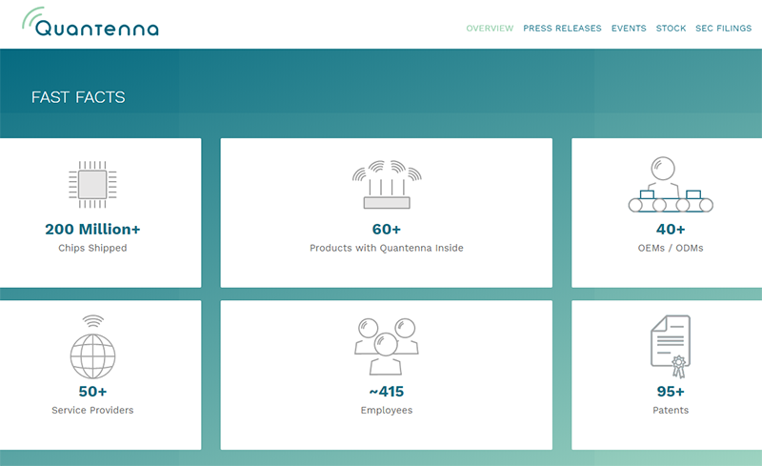Go to Press Releases

pos(562,29)
